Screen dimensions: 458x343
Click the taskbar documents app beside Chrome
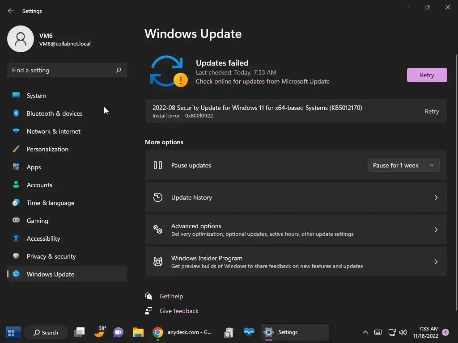229,332
